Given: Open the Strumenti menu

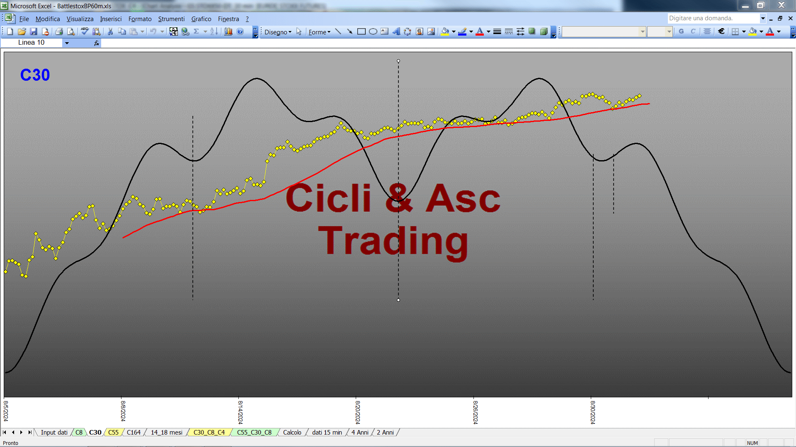Looking at the screenshot, I should 171,19.
